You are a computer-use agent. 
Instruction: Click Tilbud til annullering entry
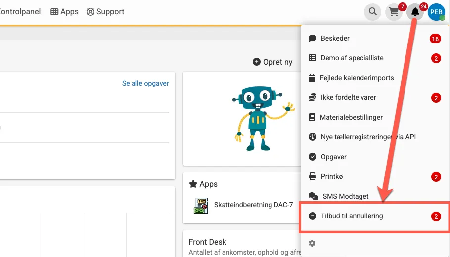[352, 216]
